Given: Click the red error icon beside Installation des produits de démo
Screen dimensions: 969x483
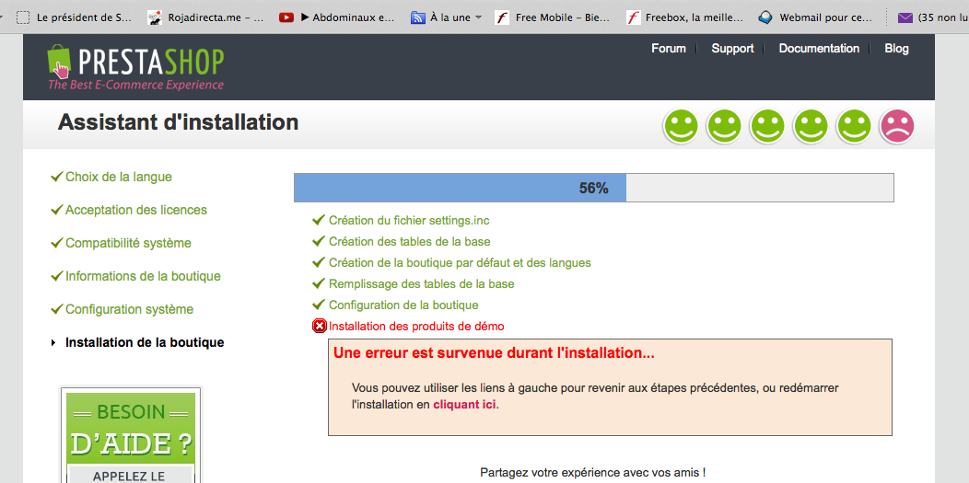Looking at the screenshot, I should [x=320, y=327].
